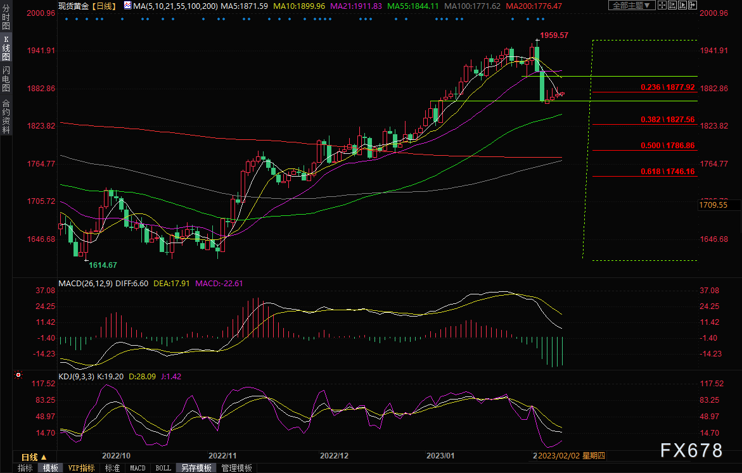The height and width of the screenshot is (473, 742).
Task: Click the 1614.67 low price label
Action: pyautogui.click(x=103, y=265)
